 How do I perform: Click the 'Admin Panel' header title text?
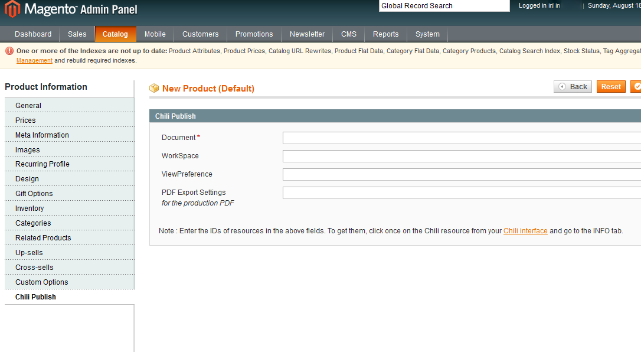point(109,9)
